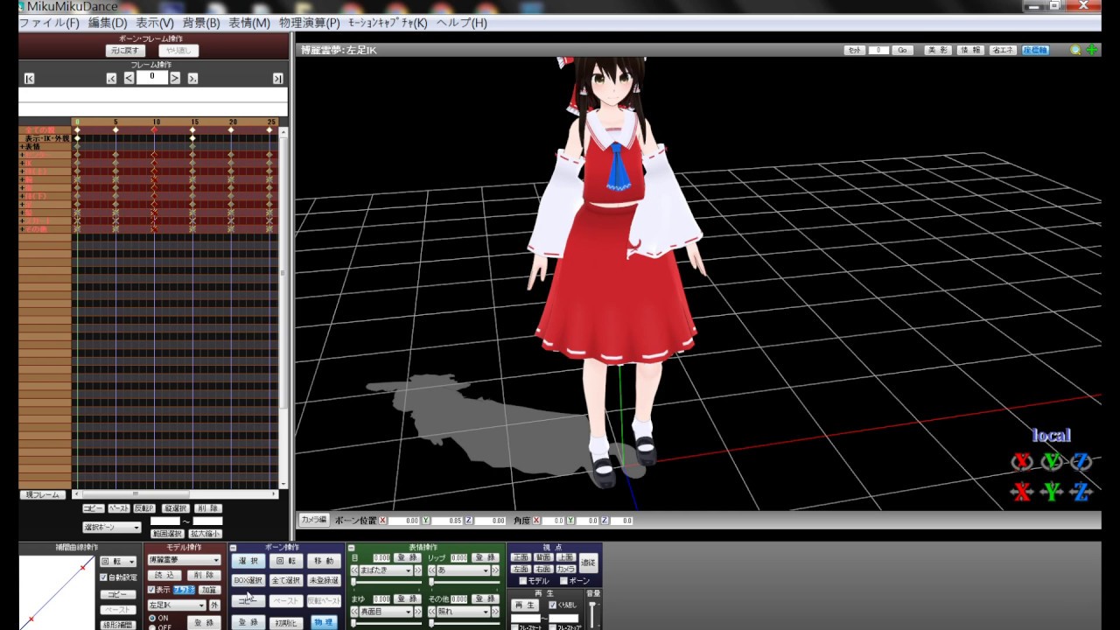Jump to last frame with >| button

point(277,79)
